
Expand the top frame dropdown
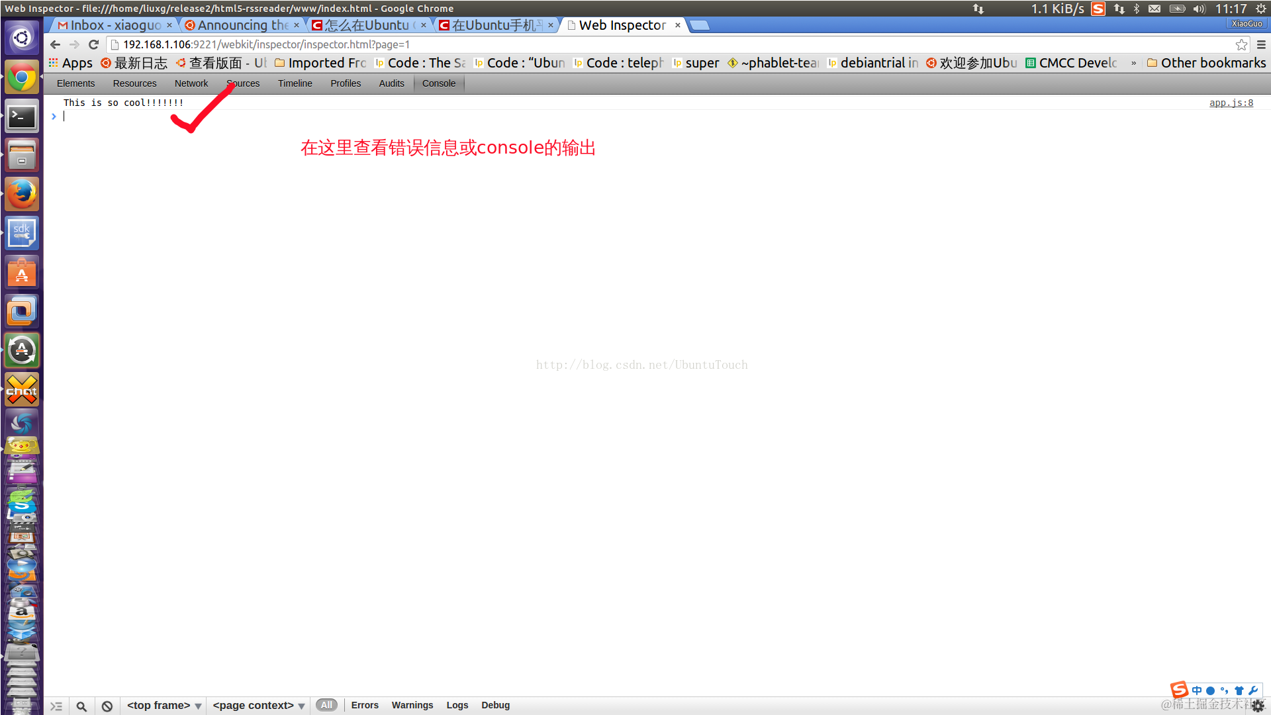(x=164, y=705)
